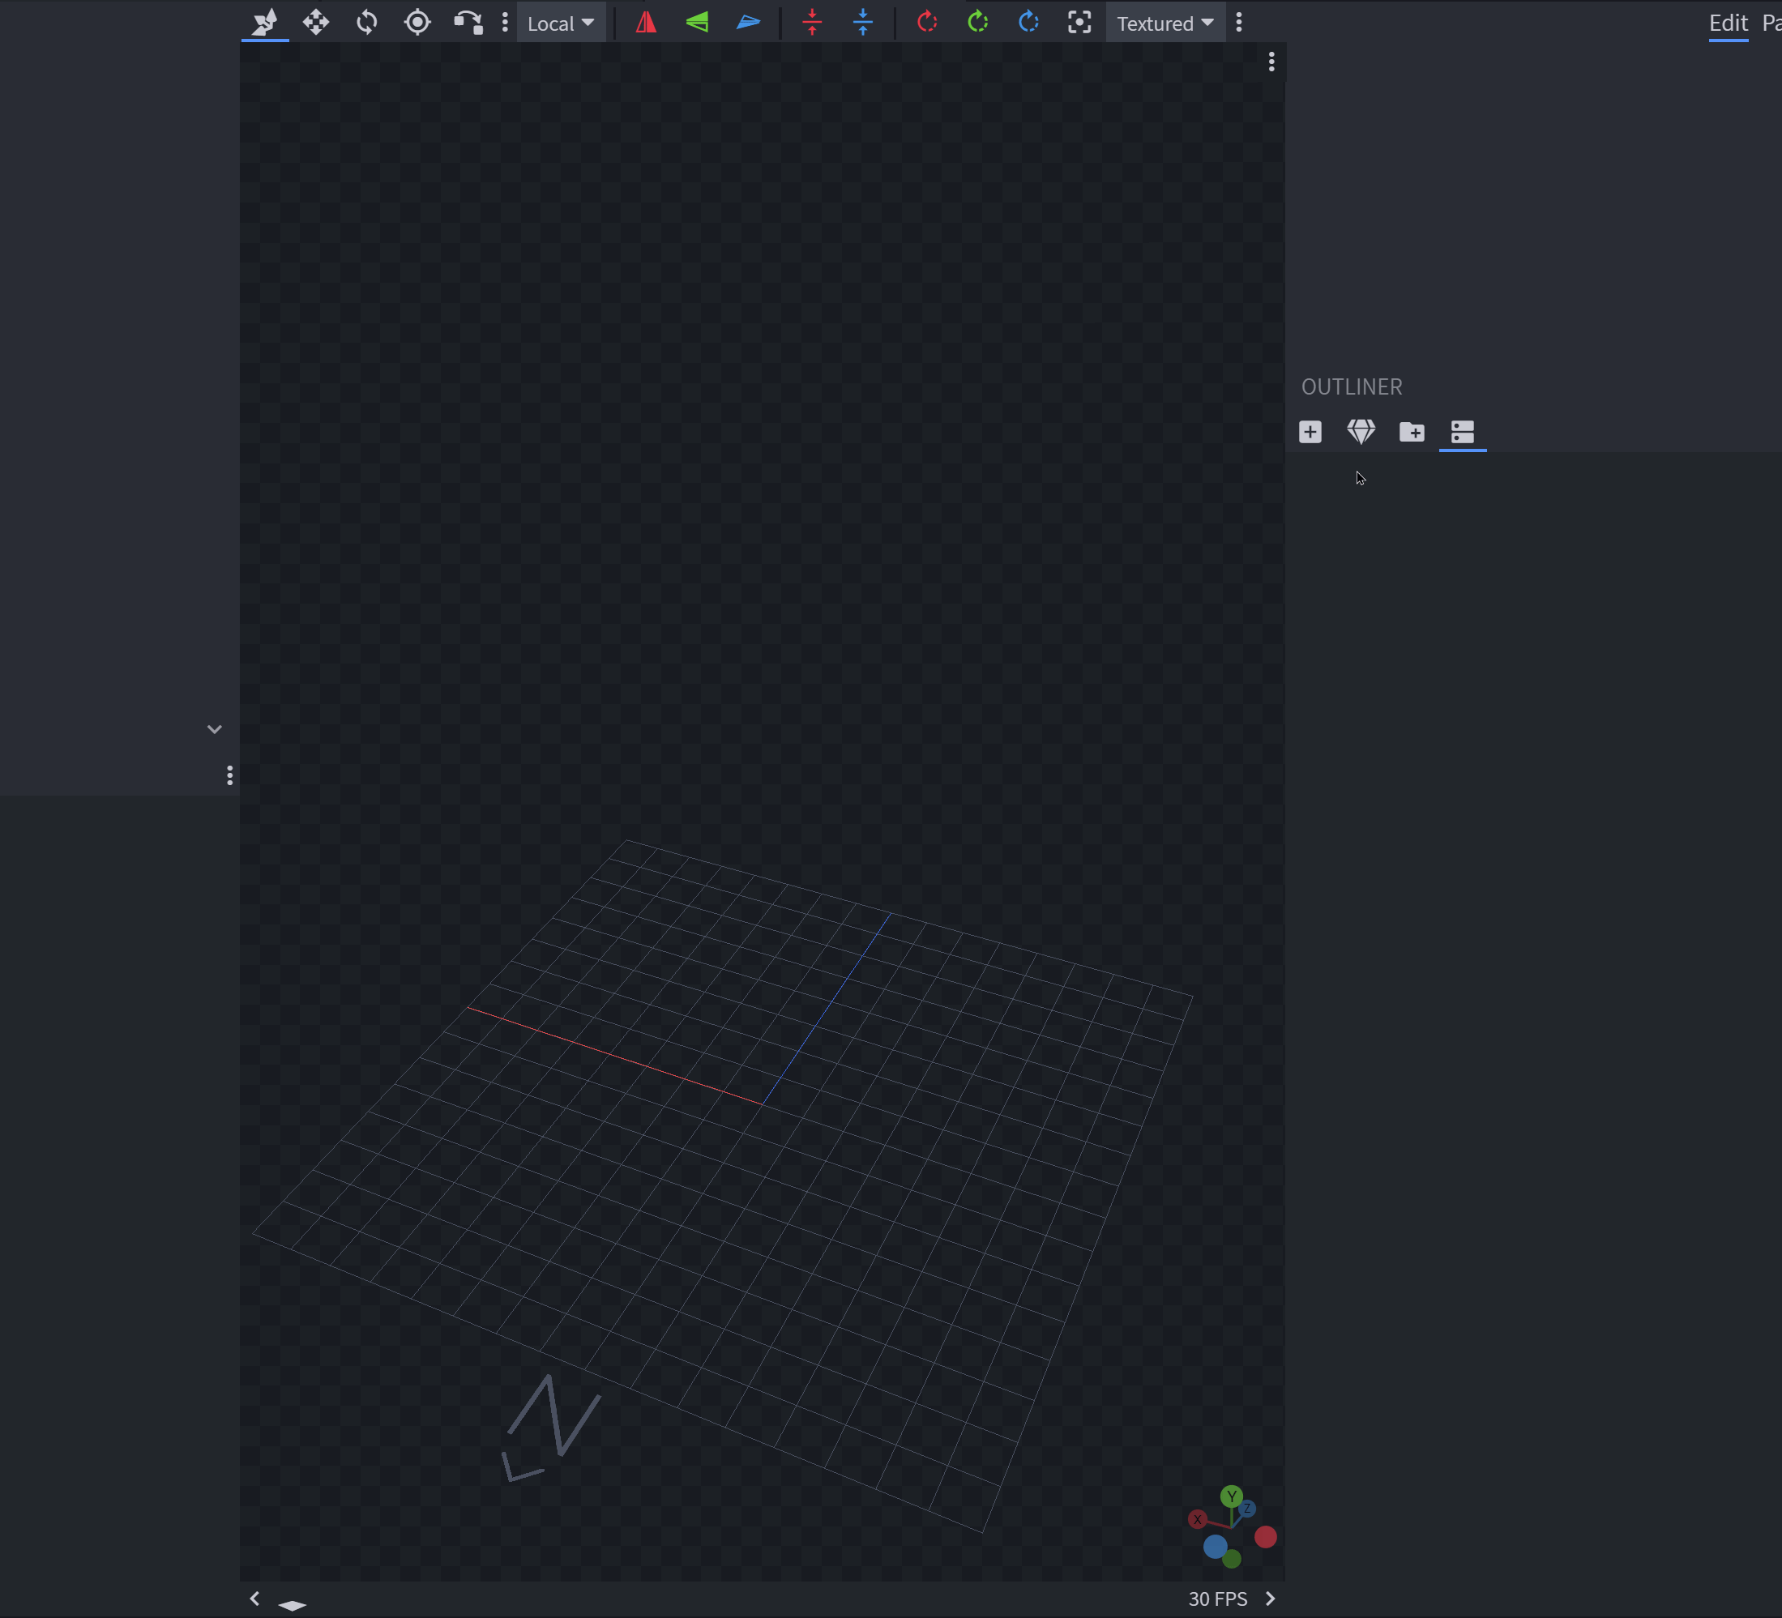Open the Paint mode tab
The image size is (1782, 1618).
click(1773, 22)
